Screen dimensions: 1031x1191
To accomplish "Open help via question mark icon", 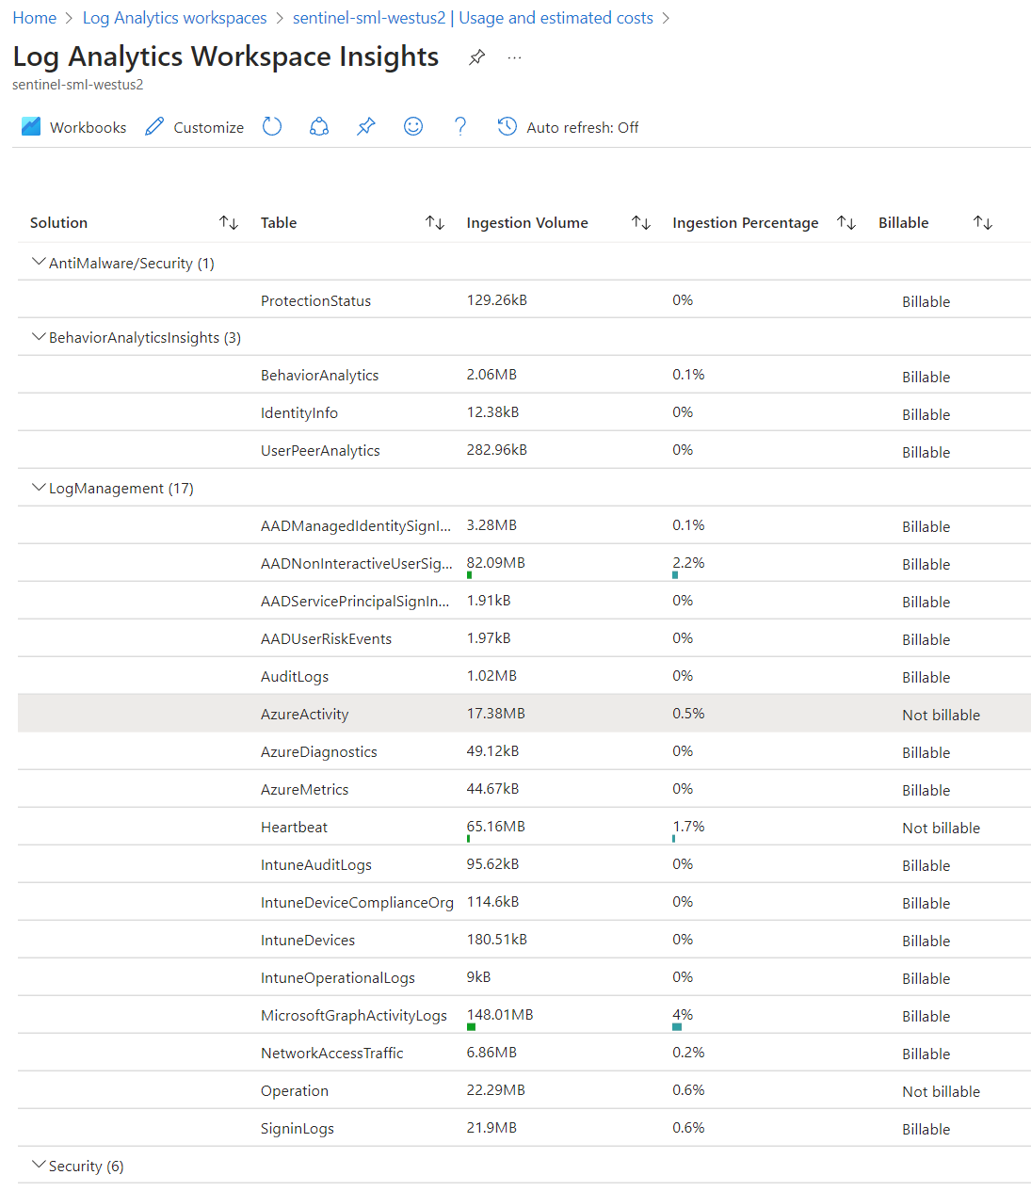I will click(x=460, y=126).
